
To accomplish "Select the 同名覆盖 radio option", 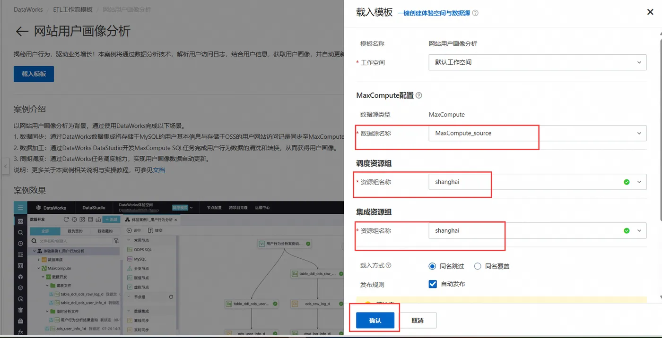I will pos(477,266).
